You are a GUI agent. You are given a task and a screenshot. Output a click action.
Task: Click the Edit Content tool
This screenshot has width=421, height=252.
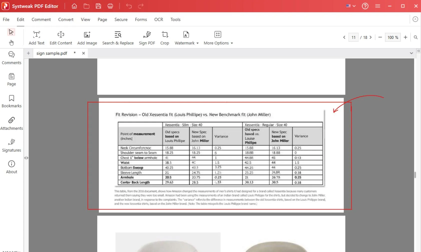coord(61,38)
